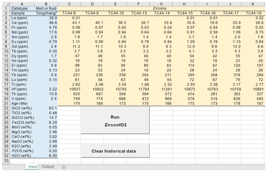
Task: Select the Tongchang* sample cell
Action: 46,13
